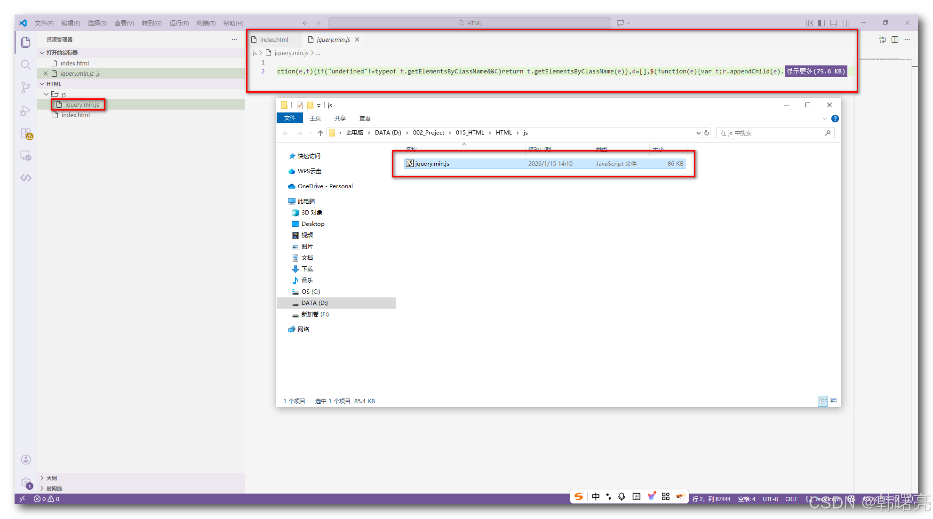This screenshot has width=933, height=519.
Task: Expand the 大纲 outline section
Action: click(x=52, y=478)
